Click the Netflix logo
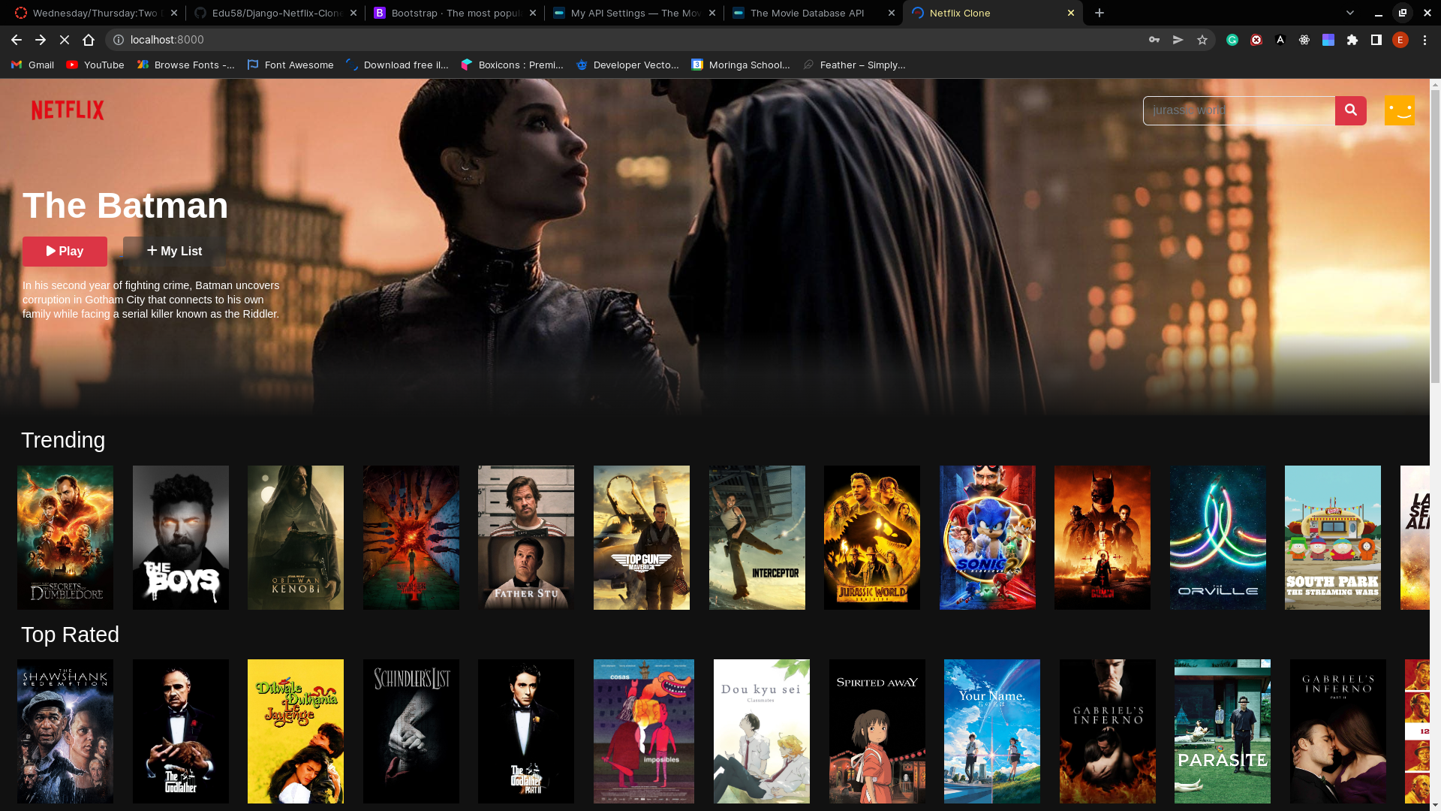The height and width of the screenshot is (811, 1441). [x=68, y=110]
